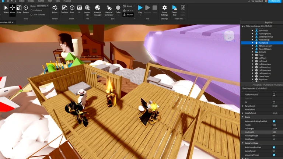Expand the FlamingHorns accessory node
This screenshot has width=283, height=159.
[x=253, y=33]
